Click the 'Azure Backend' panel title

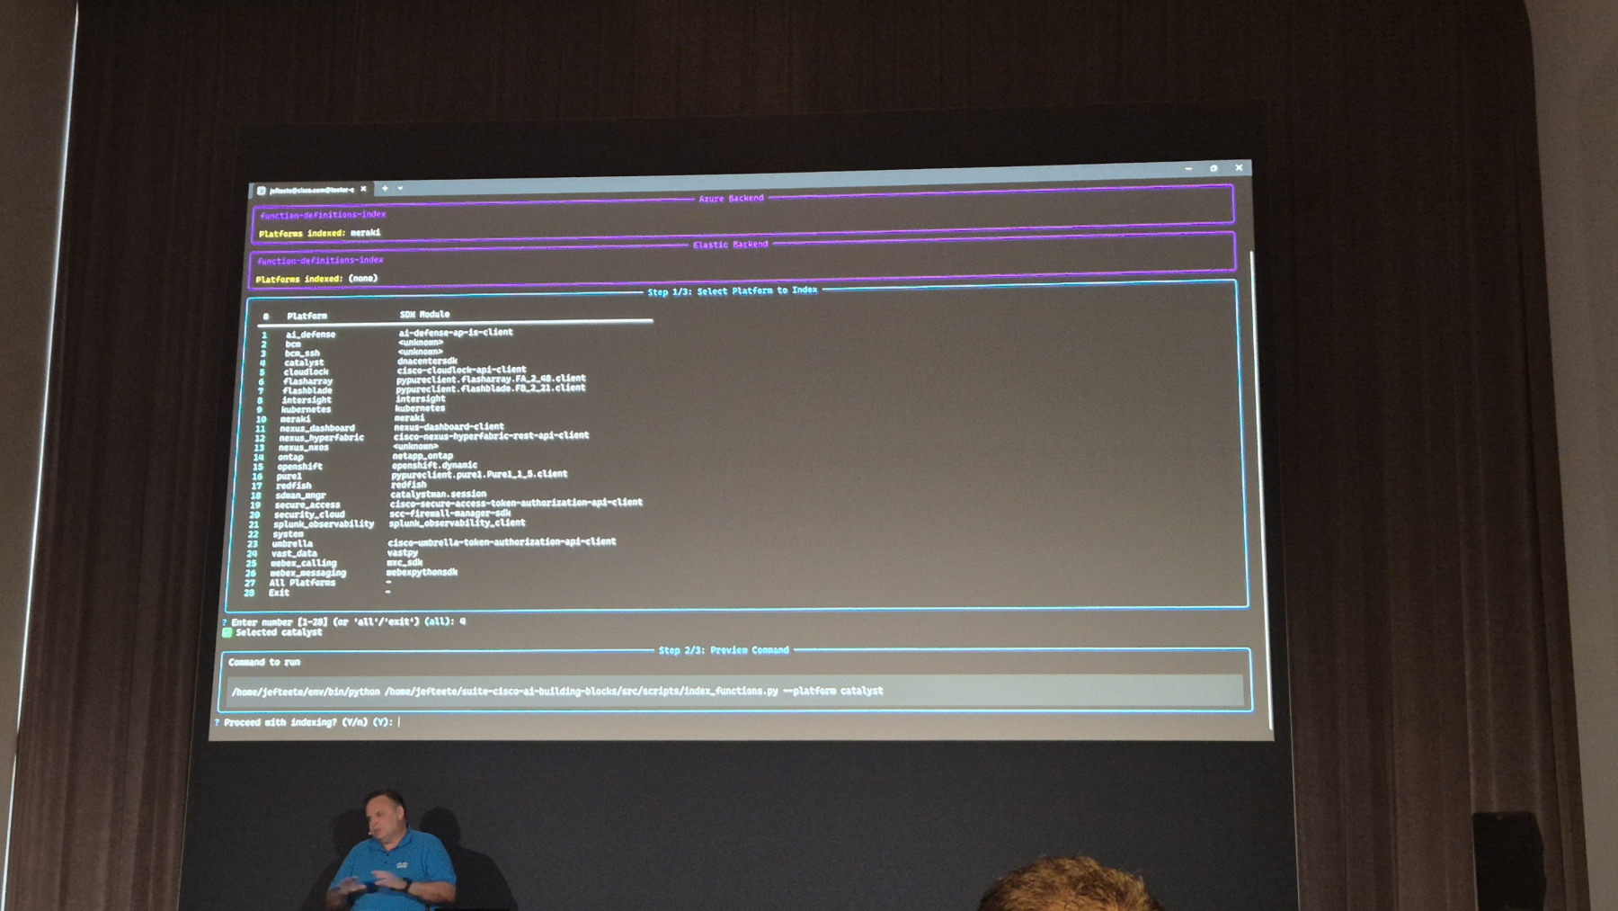(x=731, y=199)
